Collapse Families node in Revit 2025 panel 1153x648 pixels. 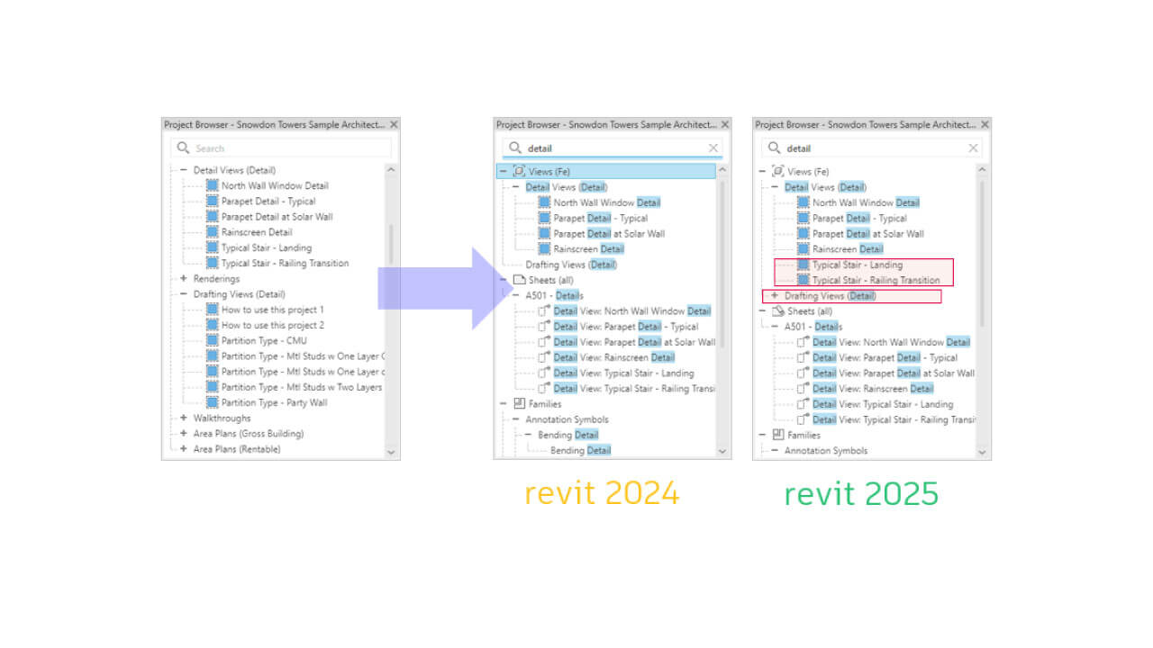[x=762, y=435]
